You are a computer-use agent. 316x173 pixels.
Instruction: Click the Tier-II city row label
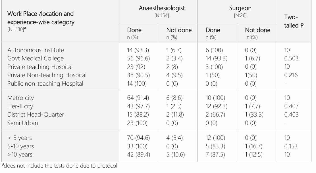[x=20, y=106]
